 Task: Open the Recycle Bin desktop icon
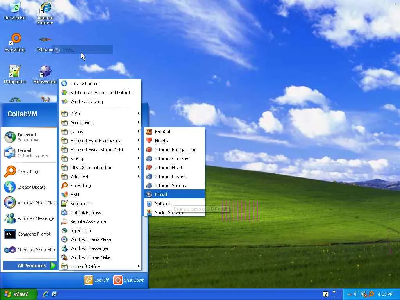[15, 11]
